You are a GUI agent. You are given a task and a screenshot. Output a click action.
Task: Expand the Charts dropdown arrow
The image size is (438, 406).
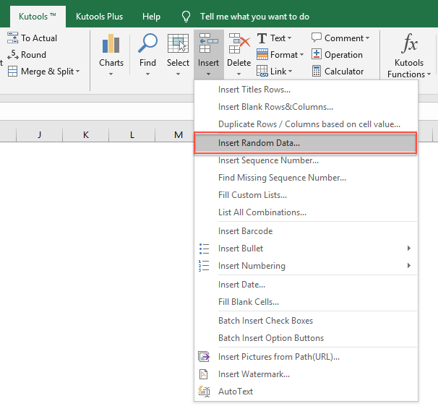click(111, 74)
